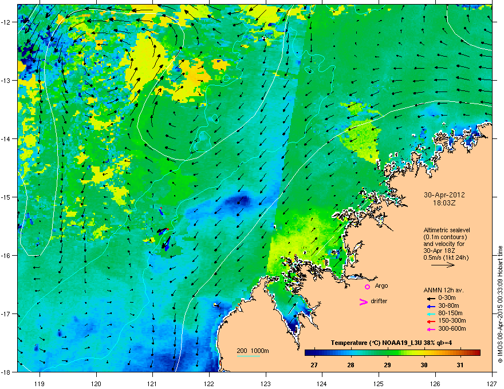This screenshot has height=389, width=504.
Task: Click the 0.5m/s (1kt 24h) text
Action: coord(446,257)
